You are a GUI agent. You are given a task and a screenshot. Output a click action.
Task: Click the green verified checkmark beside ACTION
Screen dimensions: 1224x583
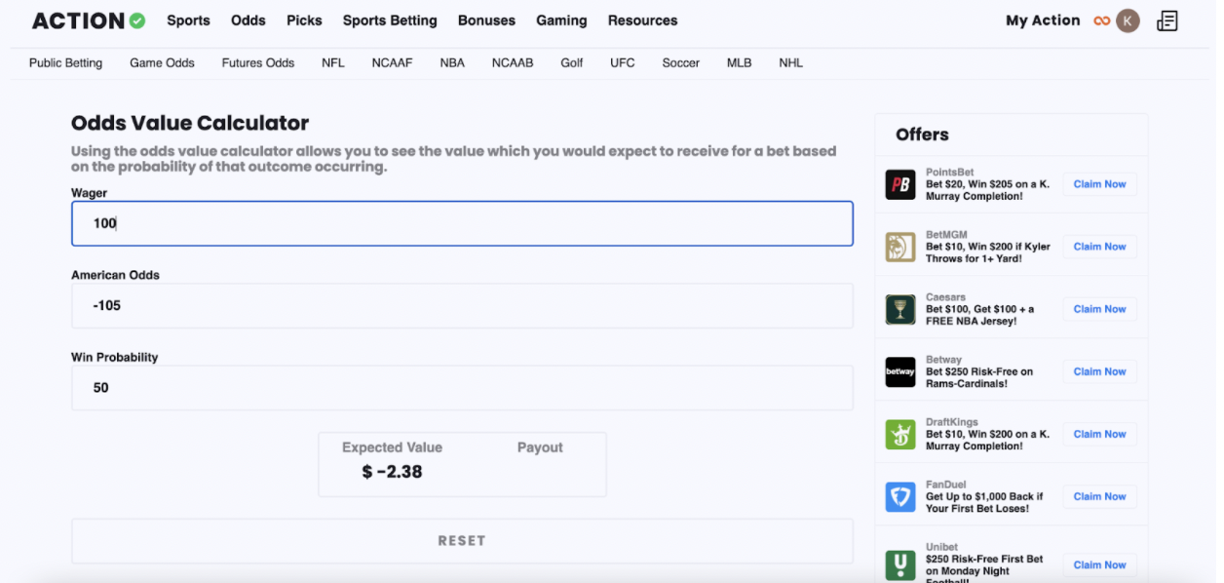click(x=137, y=19)
